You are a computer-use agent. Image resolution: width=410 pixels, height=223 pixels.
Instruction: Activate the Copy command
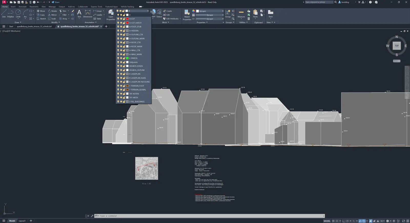41,15
